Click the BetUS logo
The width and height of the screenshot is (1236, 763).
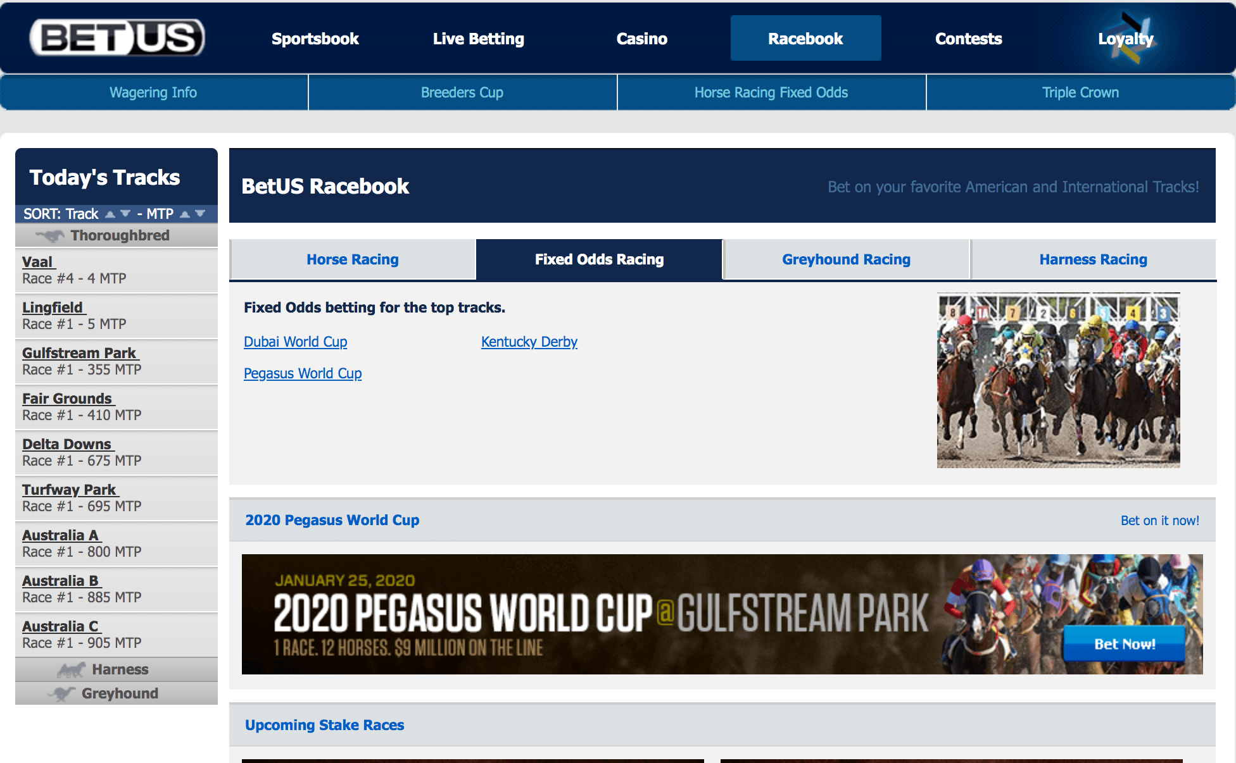(116, 37)
